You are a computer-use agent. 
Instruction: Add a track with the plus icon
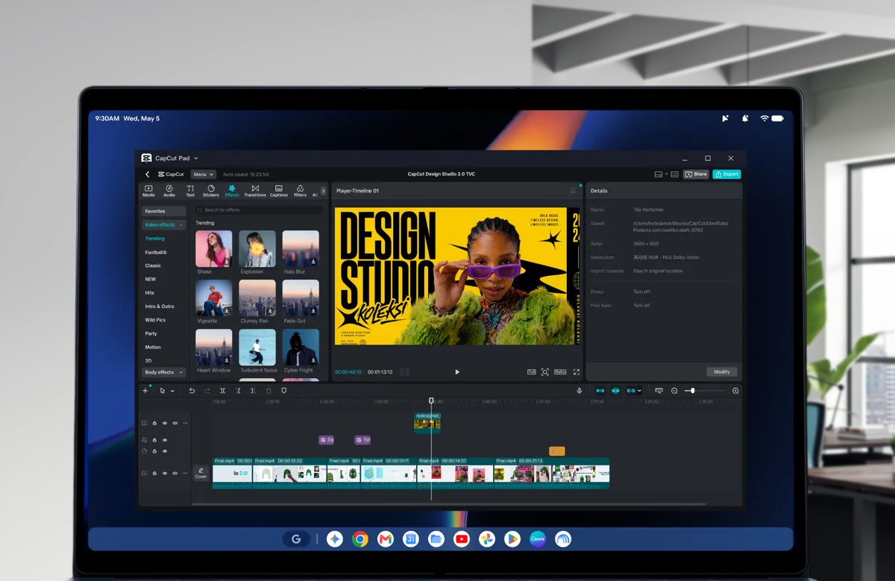[x=145, y=391]
